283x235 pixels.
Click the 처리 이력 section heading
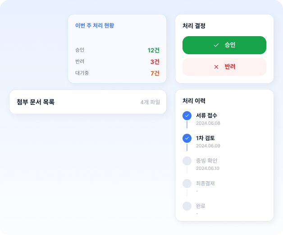pyautogui.click(x=194, y=101)
